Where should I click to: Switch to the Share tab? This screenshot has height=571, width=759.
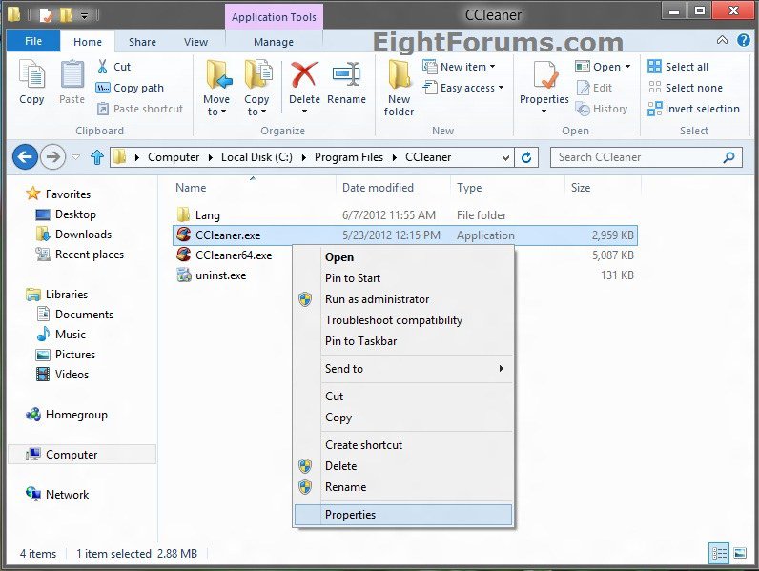coord(142,42)
